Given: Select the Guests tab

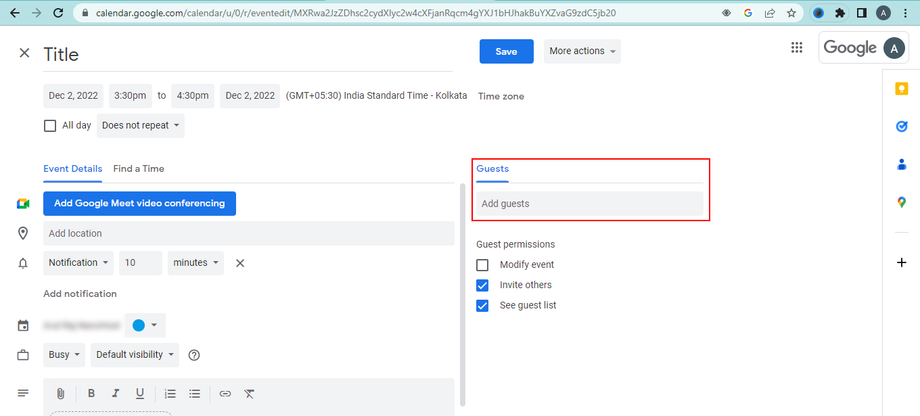Looking at the screenshot, I should coord(492,168).
